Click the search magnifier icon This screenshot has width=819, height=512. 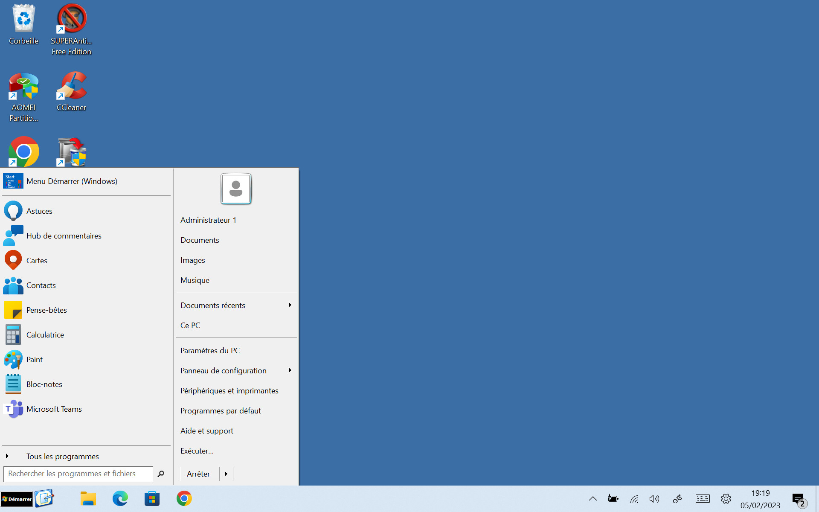[161, 474]
